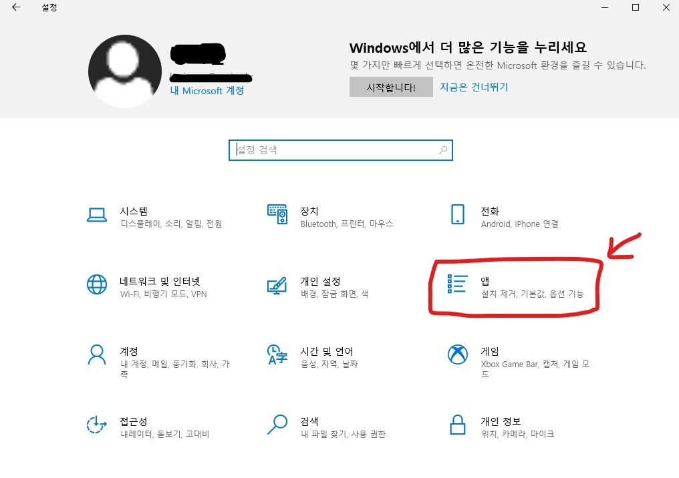The image size is (679, 478).
Task: Click the Personalization (개인 설정) paintbrush icon
Action: (x=277, y=285)
